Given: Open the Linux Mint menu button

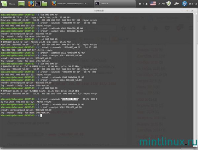Looking at the screenshot, I should click(x=8, y=4).
